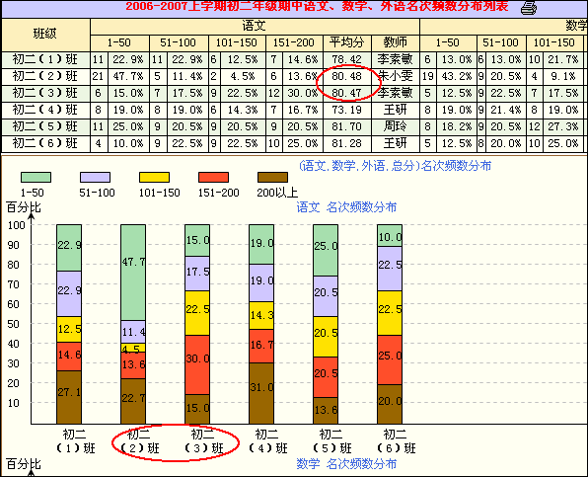588x477 pixels.
Task: Click 43.2% cell in 初二(2)班 row
Action: coord(457,76)
